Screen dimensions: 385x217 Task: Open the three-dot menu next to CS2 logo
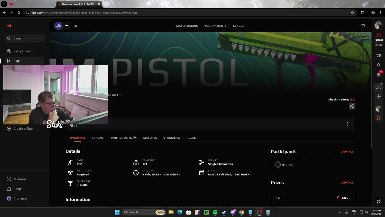[x=66, y=26]
